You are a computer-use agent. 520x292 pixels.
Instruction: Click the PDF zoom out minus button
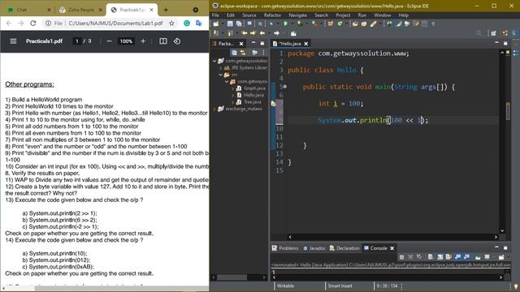pyautogui.click(x=109, y=41)
